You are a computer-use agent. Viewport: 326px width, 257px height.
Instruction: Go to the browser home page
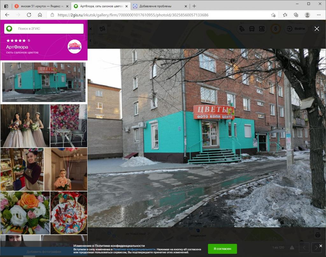[x=40, y=15]
